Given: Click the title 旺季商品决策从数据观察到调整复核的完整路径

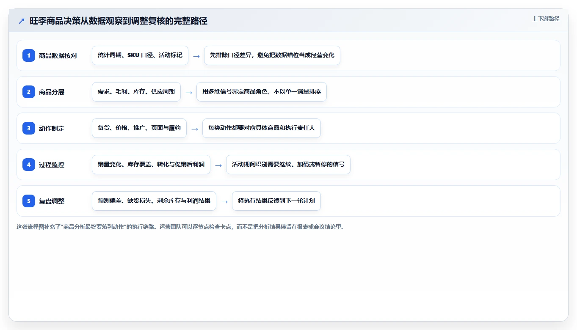Looking at the screenshot, I should [119, 21].
